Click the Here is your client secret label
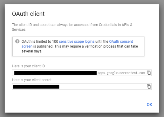Image resolution: width=164 pixels, height=117 pixels. tap(32, 80)
